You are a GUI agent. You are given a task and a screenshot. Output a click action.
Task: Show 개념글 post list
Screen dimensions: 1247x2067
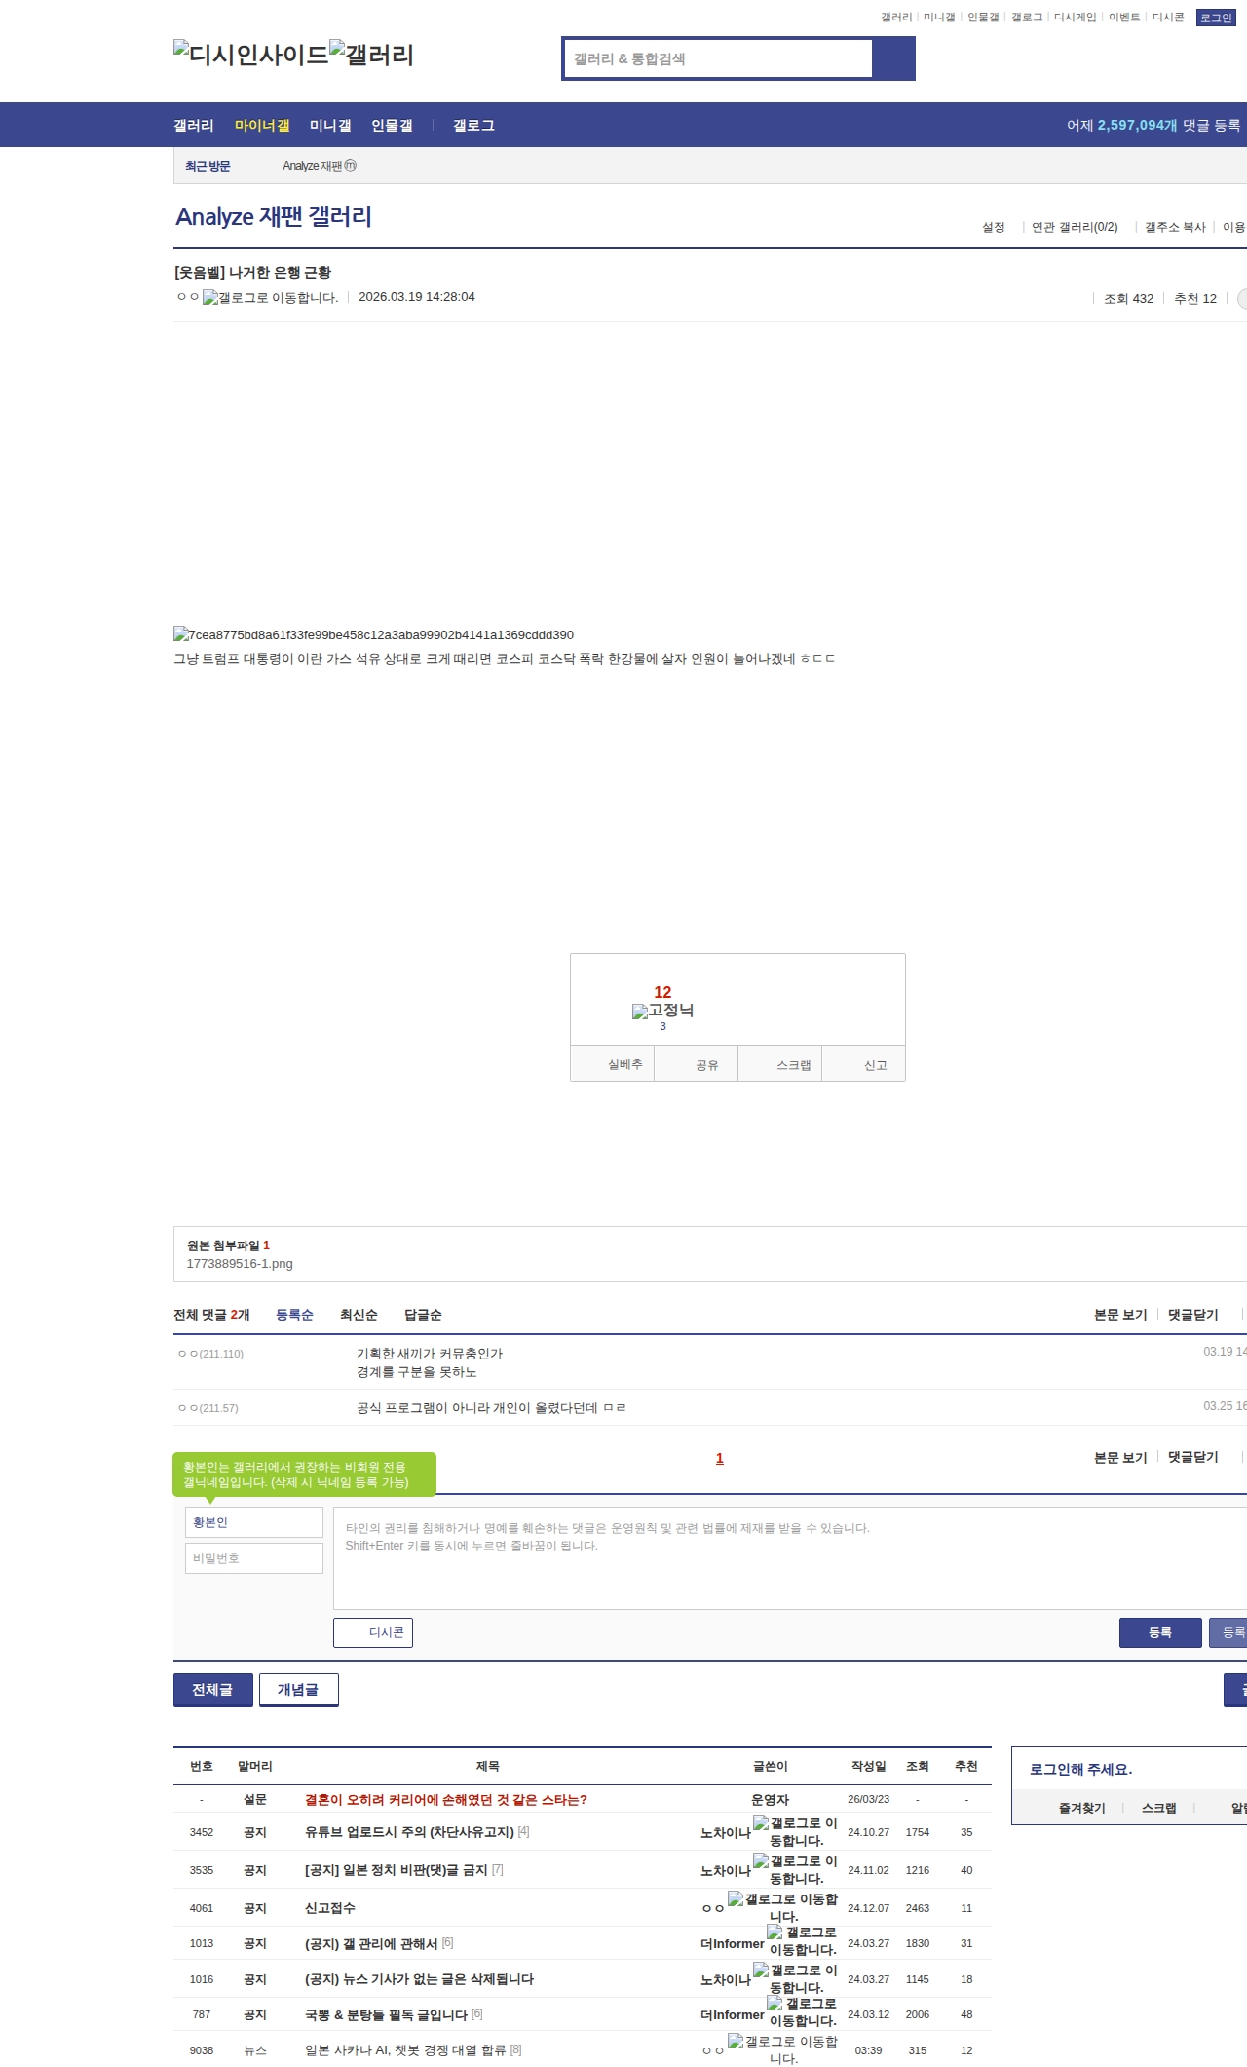point(299,1690)
